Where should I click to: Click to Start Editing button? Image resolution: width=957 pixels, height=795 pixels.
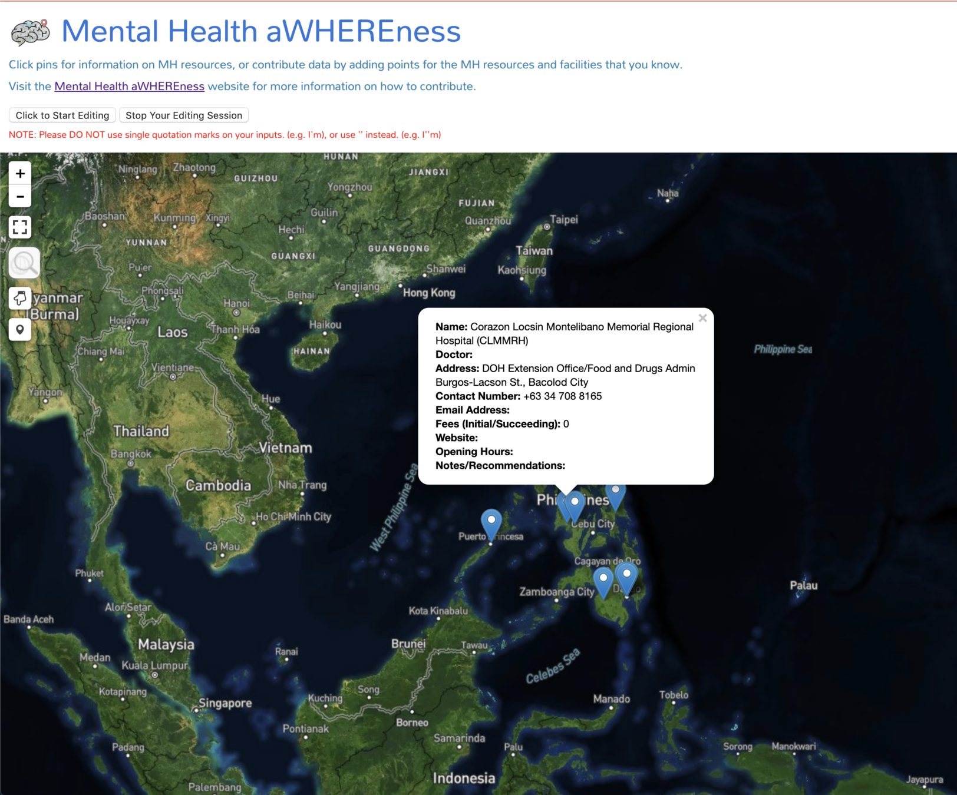[x=62, y=115]
